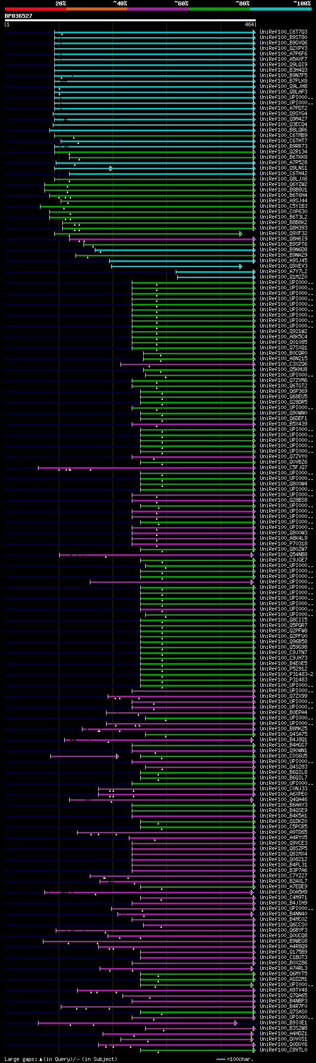Click hit label UniRef100_B9ST80
The height and width of the screenshot is (1063, 316).
(283, 38)
